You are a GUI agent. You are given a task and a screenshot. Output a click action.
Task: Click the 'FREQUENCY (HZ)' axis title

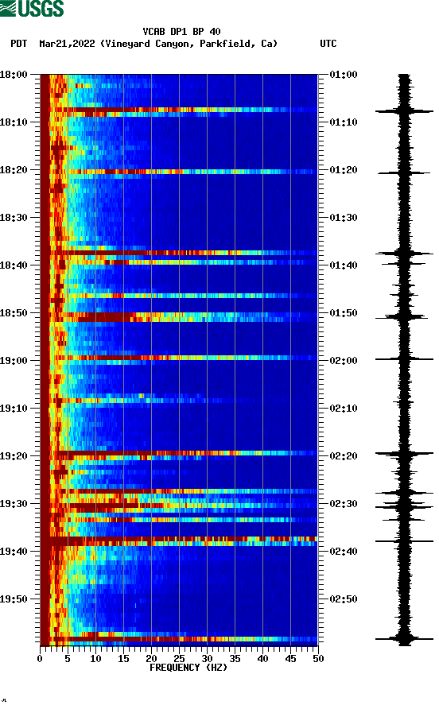pos(188,668)
